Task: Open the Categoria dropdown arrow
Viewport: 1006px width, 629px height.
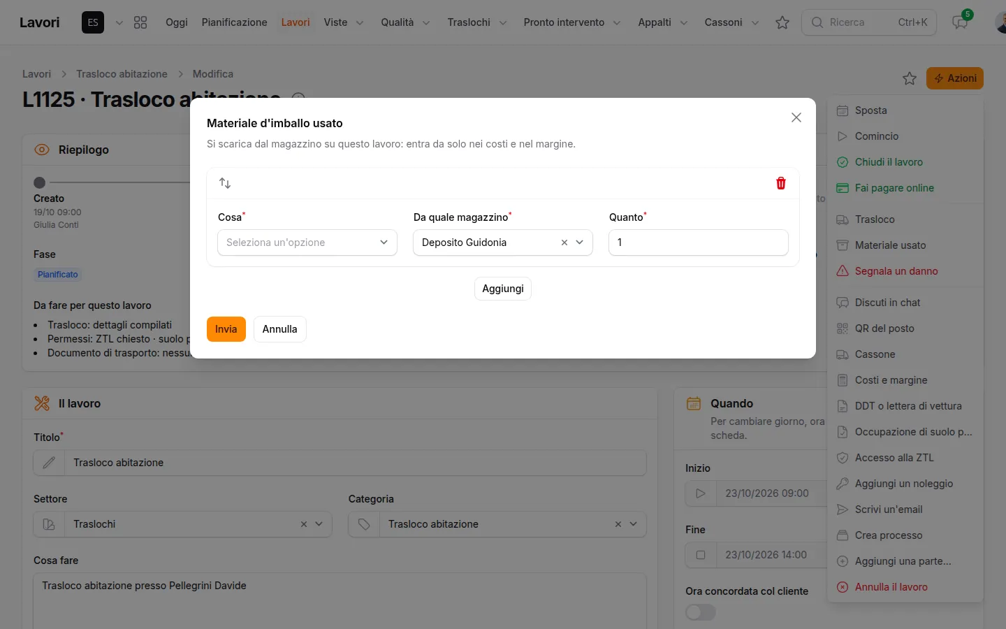Action: [633, 524]
